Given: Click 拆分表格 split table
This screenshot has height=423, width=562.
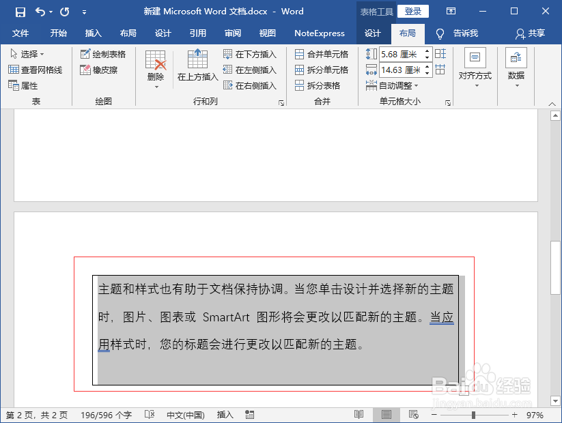Looking at the screenshot, I should pyautogui.click(x=318, y=85).
